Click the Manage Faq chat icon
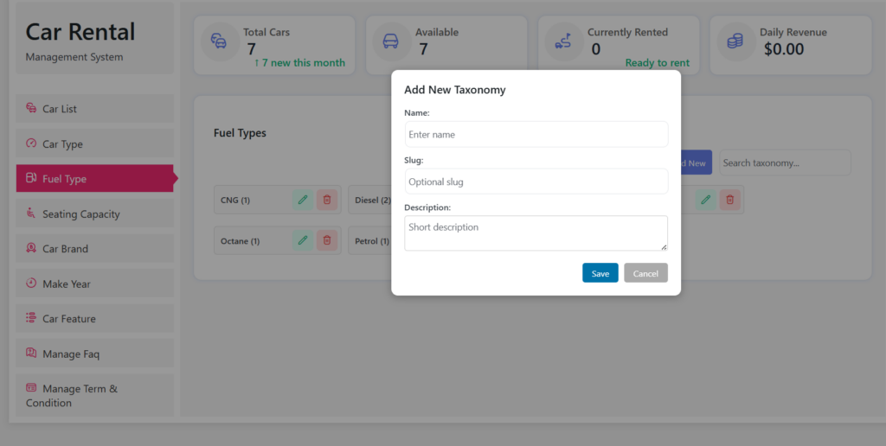Image resolution: width=886 pixels, height=446 pixels. point(31,353)
